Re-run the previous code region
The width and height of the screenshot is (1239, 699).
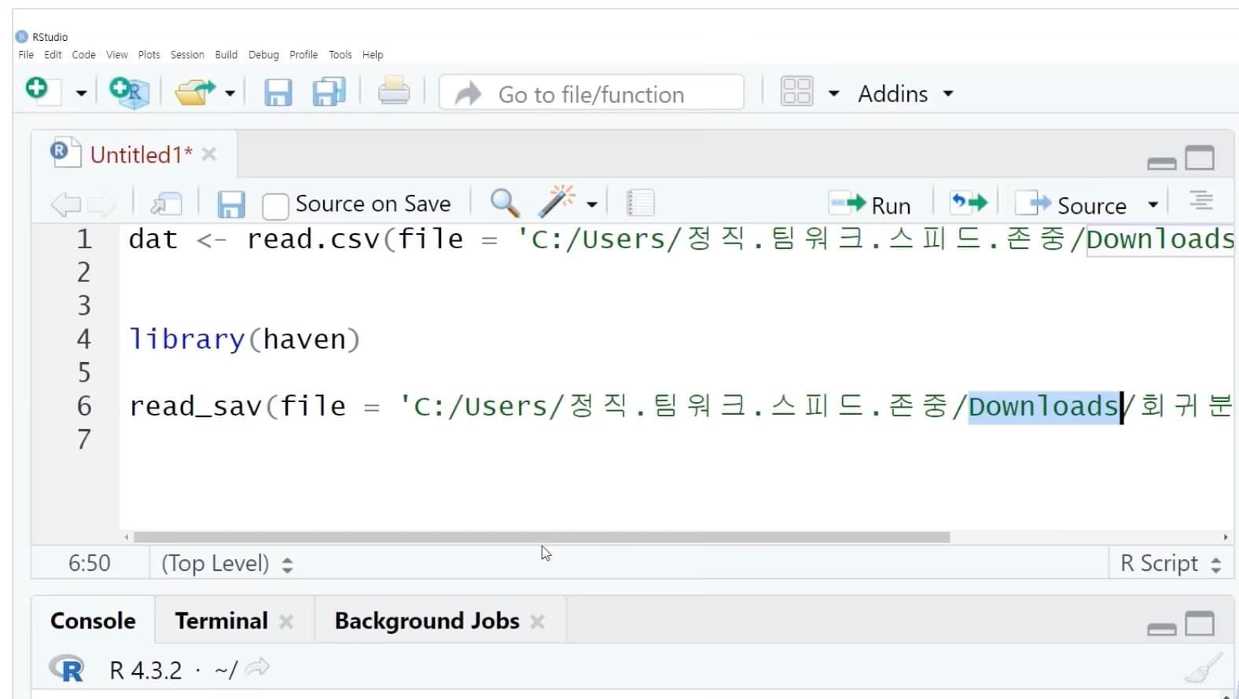[x=968, y=203]
